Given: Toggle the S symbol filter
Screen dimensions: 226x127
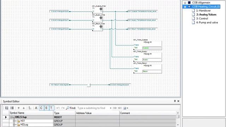Looking at the screenshot, I should tap(46, 108).
